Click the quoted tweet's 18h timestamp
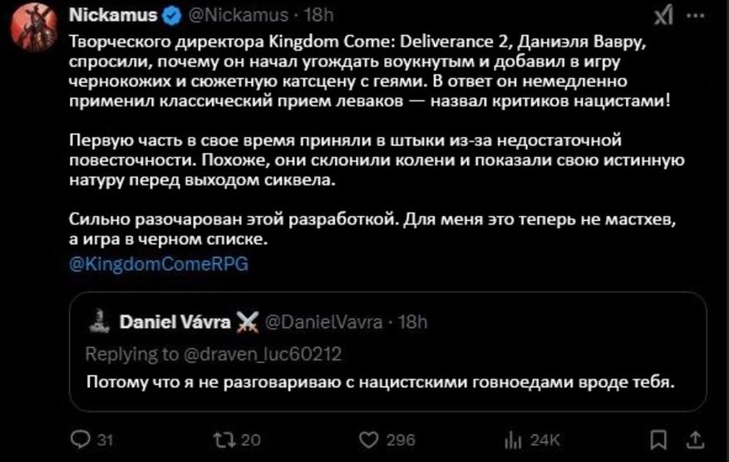Screen dimensions: 729x462 pyautogui.click(x=412, y=321)
